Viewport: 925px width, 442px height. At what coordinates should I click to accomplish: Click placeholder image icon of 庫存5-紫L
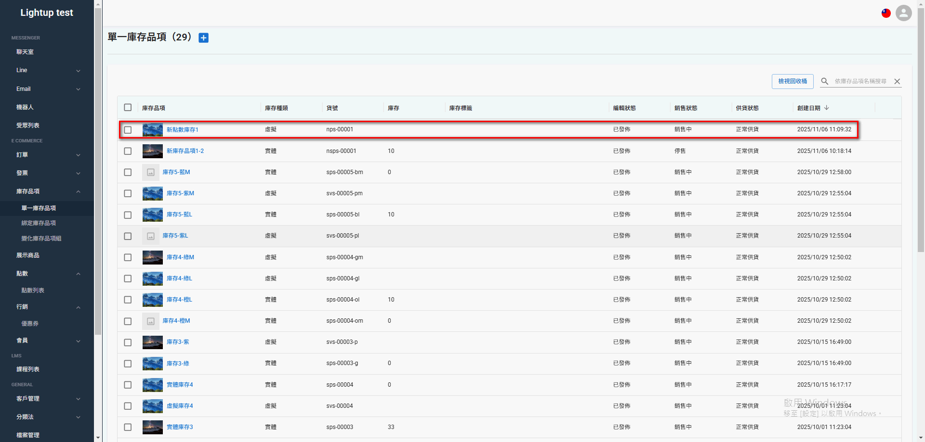[x=151, y=236]
